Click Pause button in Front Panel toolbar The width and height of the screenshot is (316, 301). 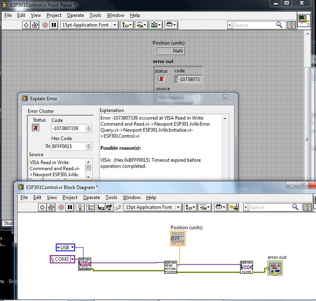click(54, 25)
